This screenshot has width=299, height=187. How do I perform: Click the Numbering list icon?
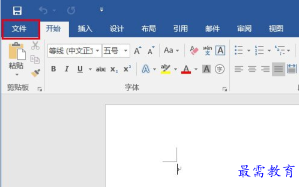[x=259, y=50]
